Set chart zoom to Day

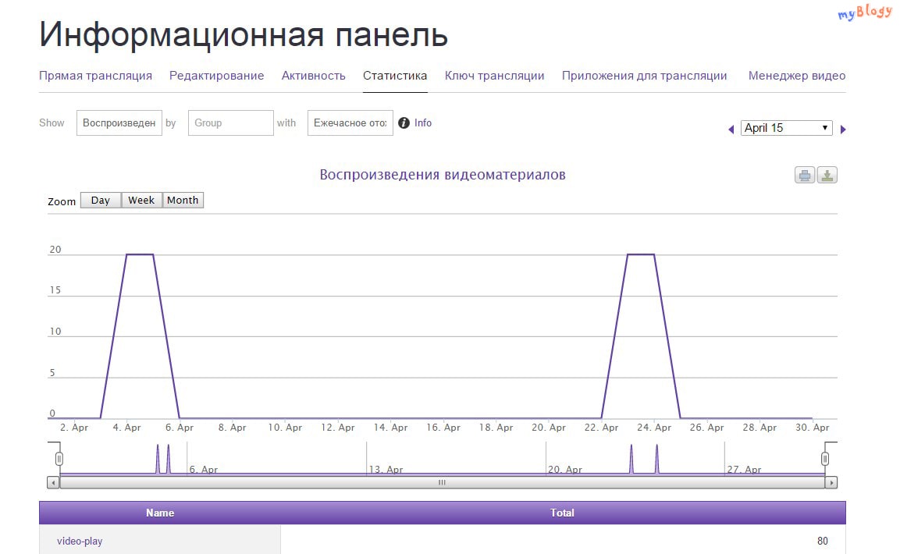[x=101, y=201]
